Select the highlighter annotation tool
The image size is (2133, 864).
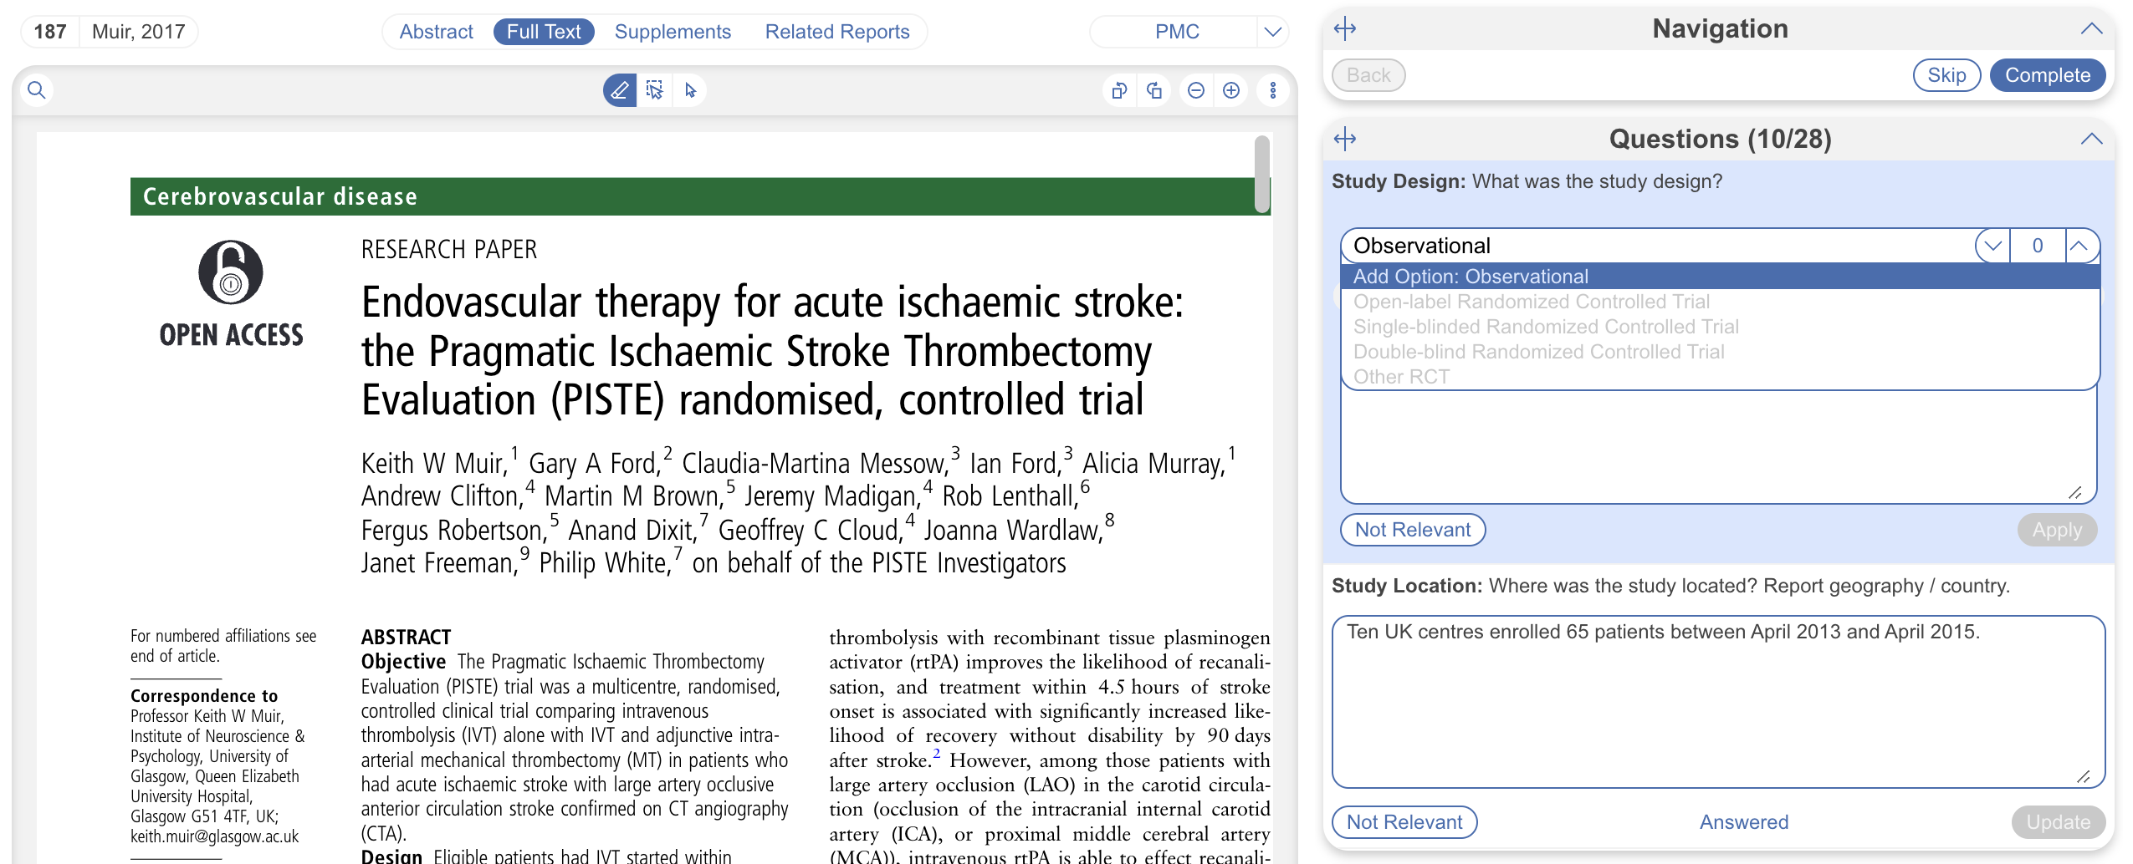tap(619, 90)
